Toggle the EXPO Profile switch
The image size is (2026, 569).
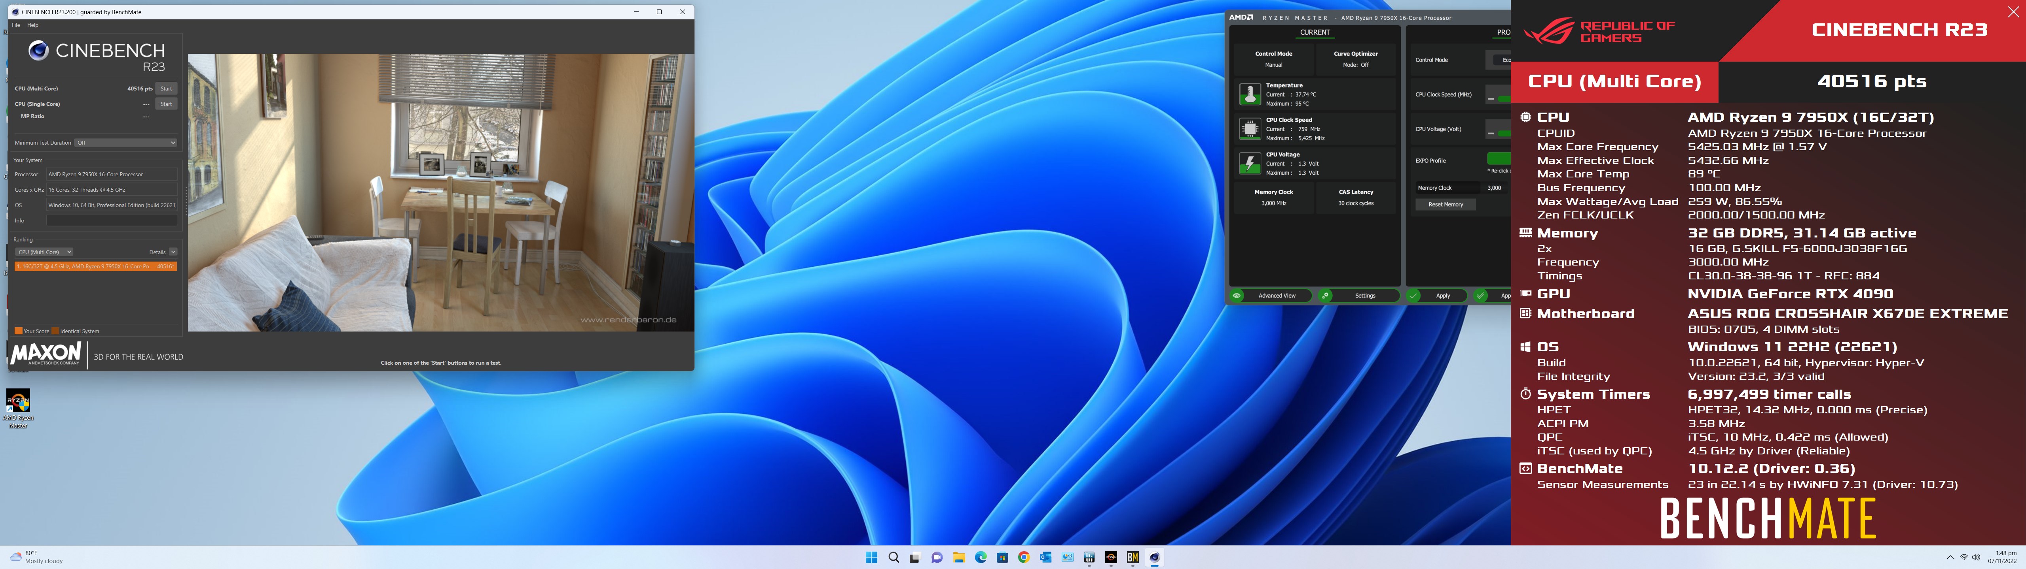pyautogui.click(x=1498, y=159)
